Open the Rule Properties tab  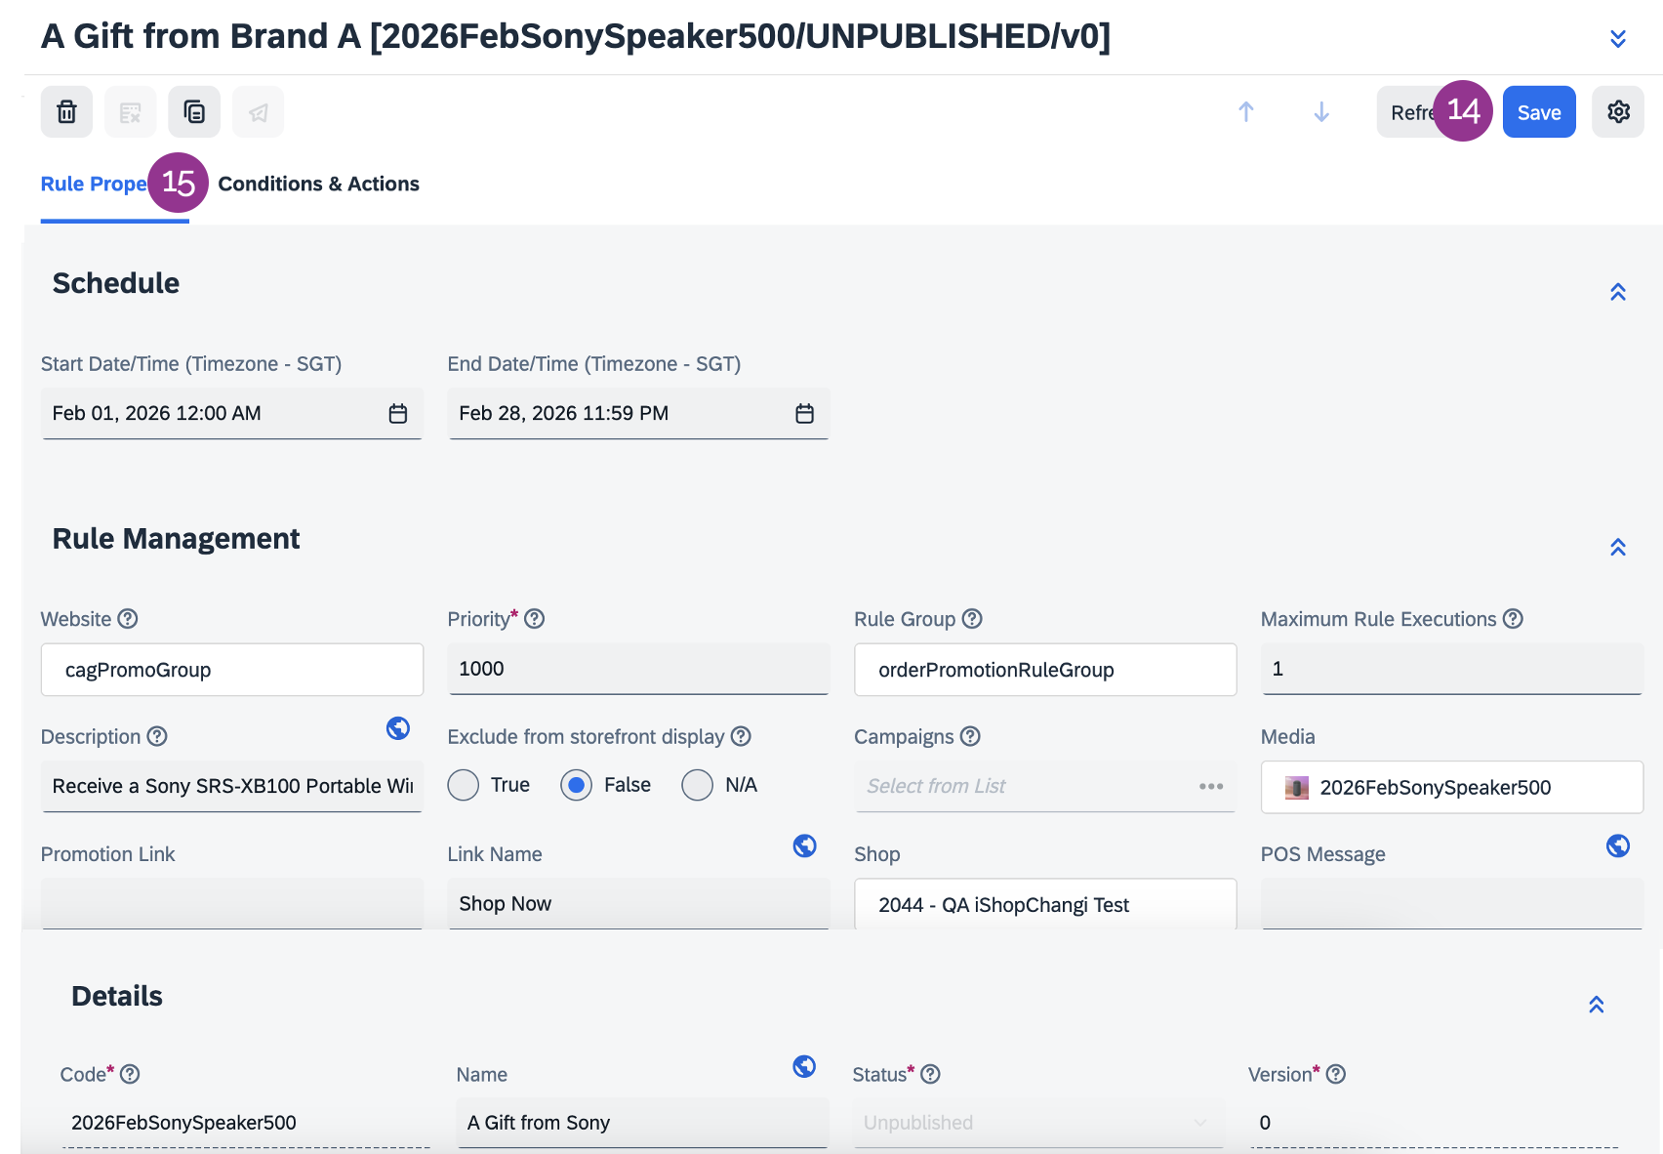click(94, 185)
